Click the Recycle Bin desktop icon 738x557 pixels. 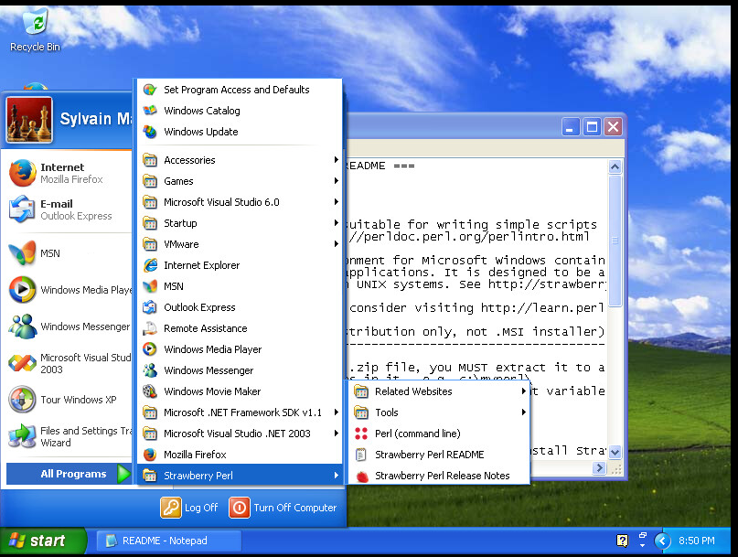(34, 27)
